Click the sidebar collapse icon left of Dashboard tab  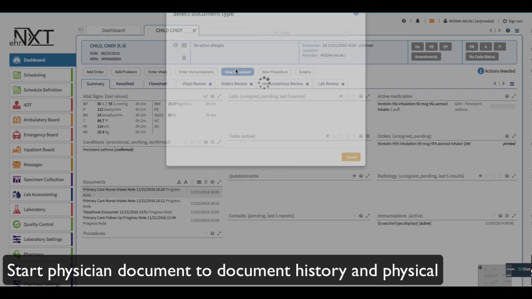pos(81,30)
